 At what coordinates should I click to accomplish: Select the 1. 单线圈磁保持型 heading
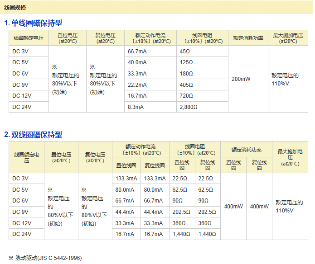click(x=33, y=23)
